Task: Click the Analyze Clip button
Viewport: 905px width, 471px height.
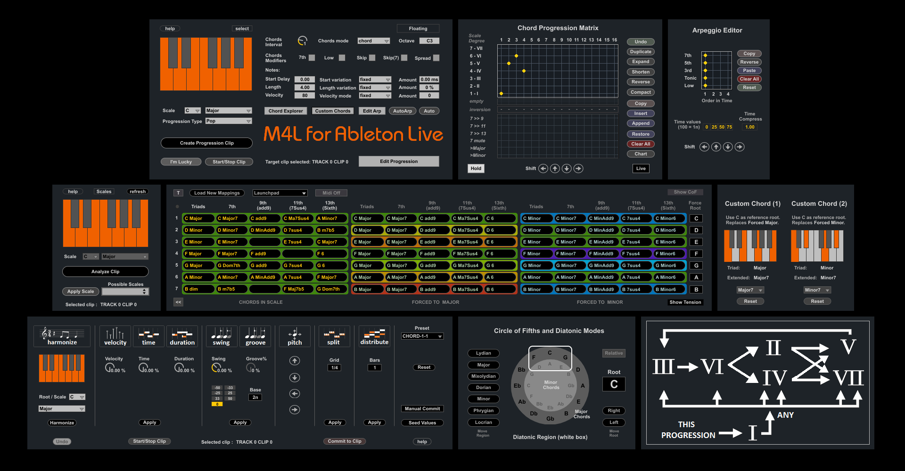Action: (x=106, y=272)
